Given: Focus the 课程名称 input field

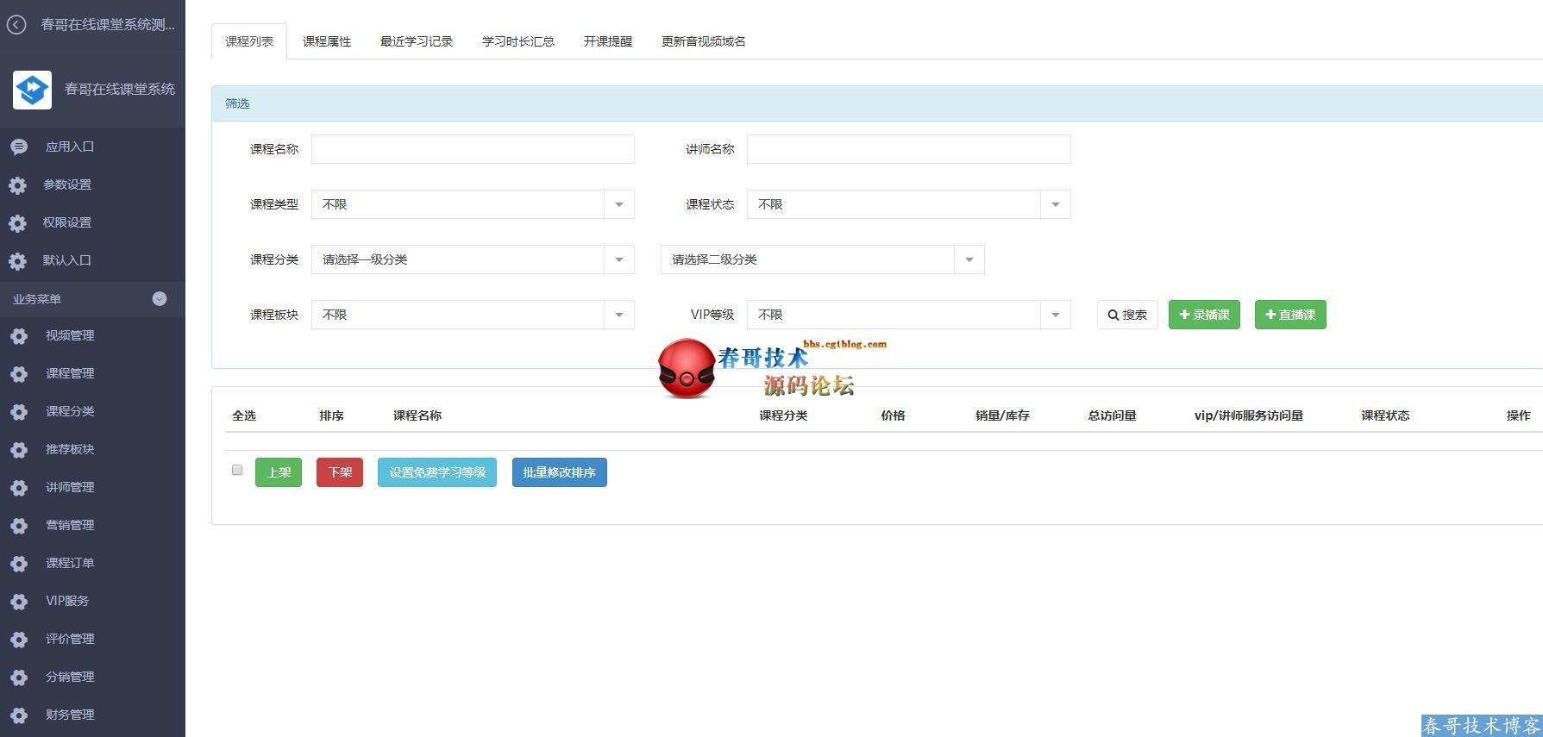Looking at the screenshot, I should point(473,149).
